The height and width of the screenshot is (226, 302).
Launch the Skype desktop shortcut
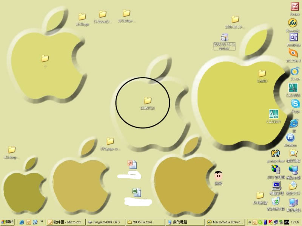point(295,104)
